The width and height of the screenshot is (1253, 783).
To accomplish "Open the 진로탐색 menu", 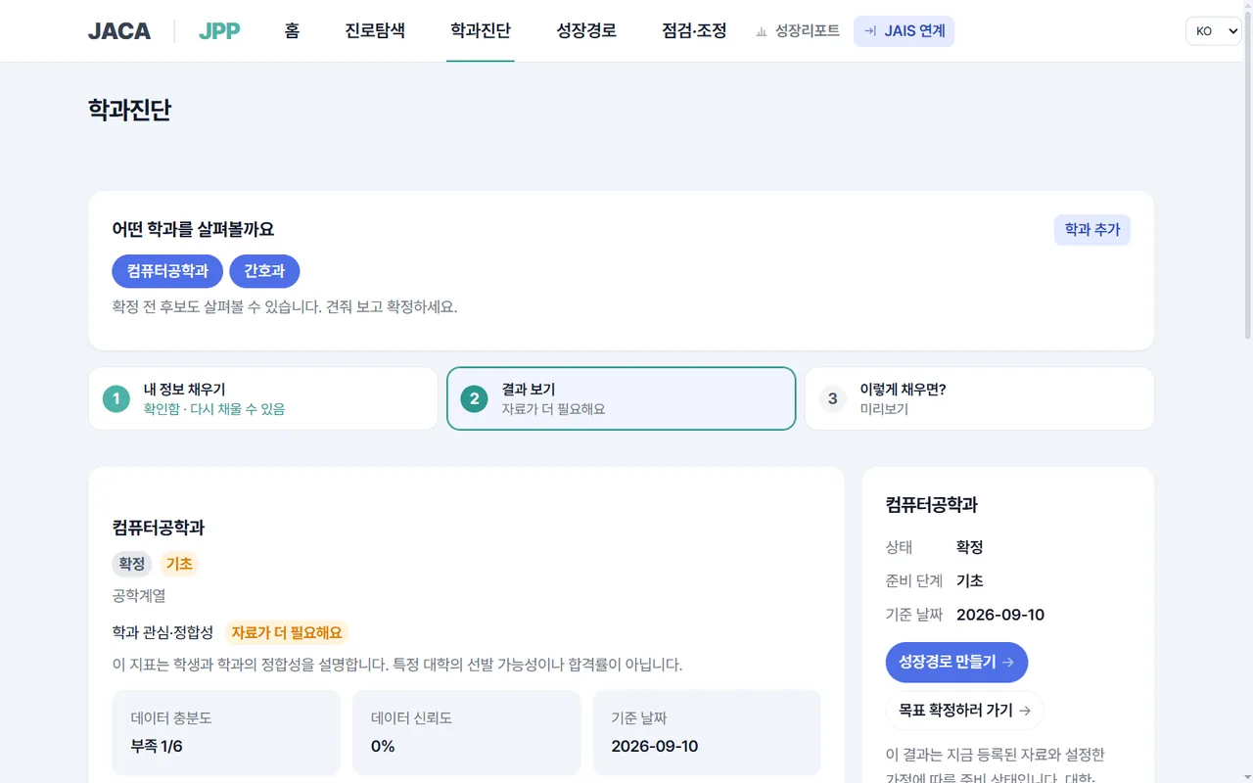I will click(x=375, y=31).
